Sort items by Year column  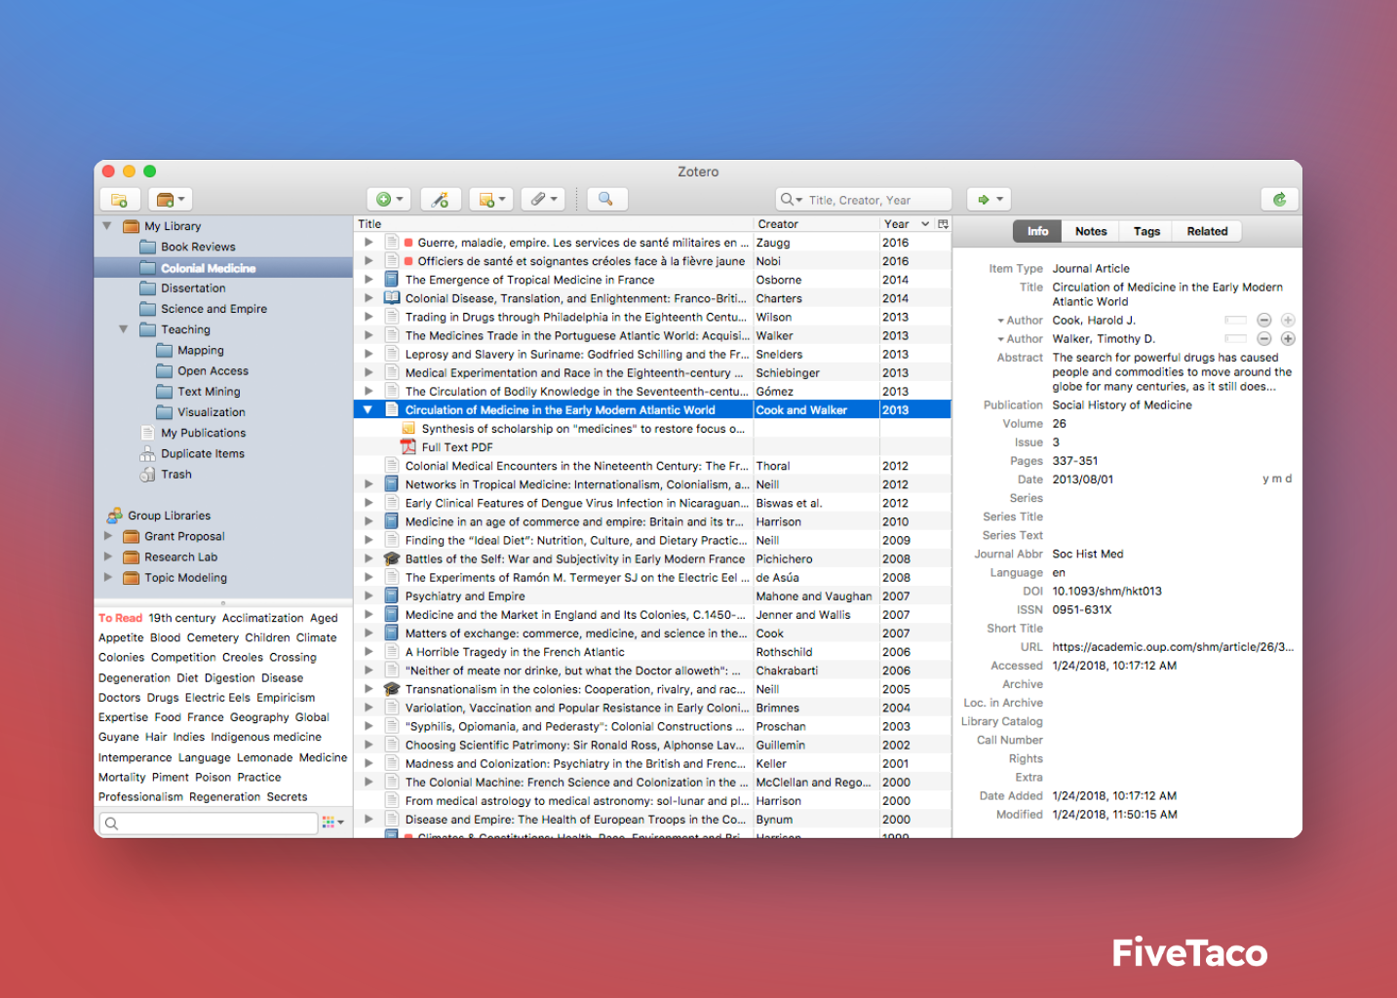906,224
